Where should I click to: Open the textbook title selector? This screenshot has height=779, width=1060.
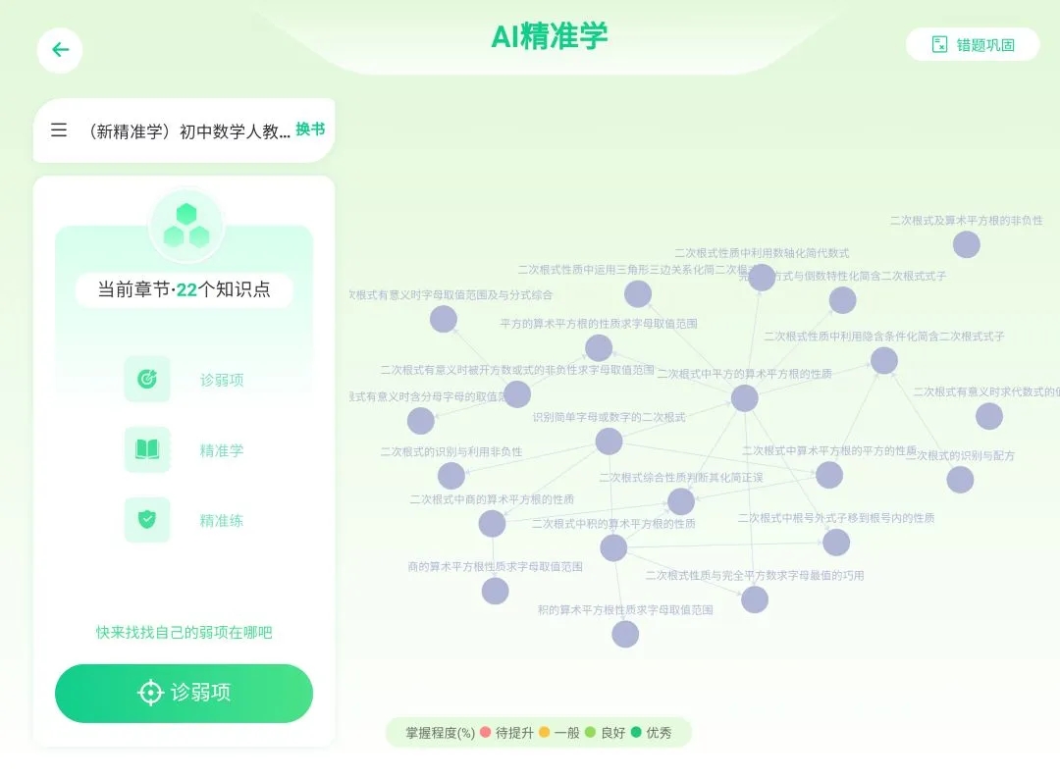(x=188, y=130)
